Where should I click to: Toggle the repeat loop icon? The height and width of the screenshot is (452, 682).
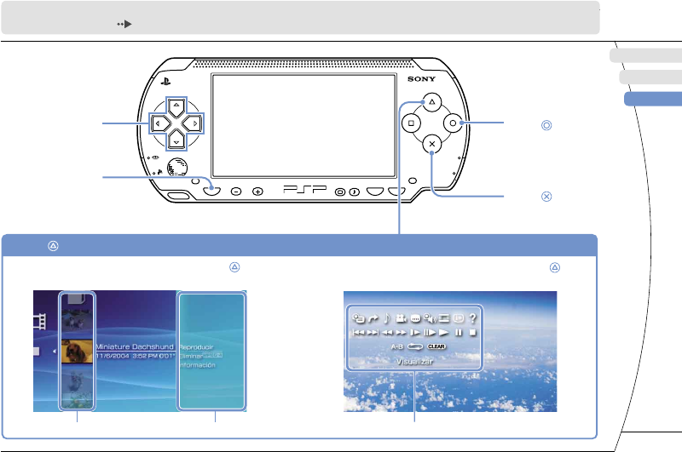[415, 346]
